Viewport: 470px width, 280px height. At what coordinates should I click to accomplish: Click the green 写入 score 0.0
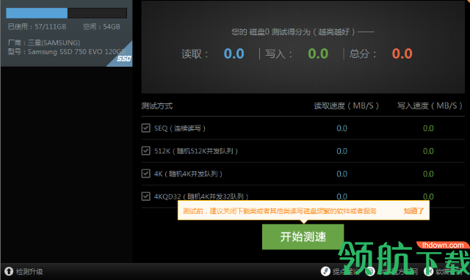pyautogui.click(x=318, y=54)
